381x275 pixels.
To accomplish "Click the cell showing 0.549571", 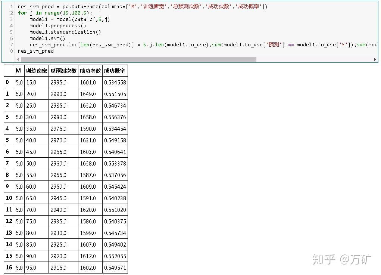I will tap(115, 268).
